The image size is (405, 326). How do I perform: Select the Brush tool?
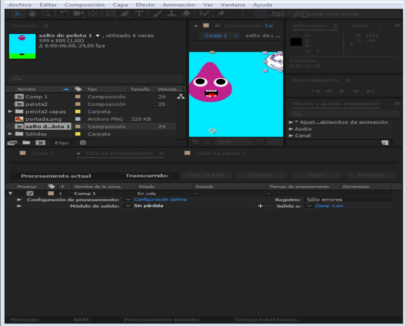(157, 14)
